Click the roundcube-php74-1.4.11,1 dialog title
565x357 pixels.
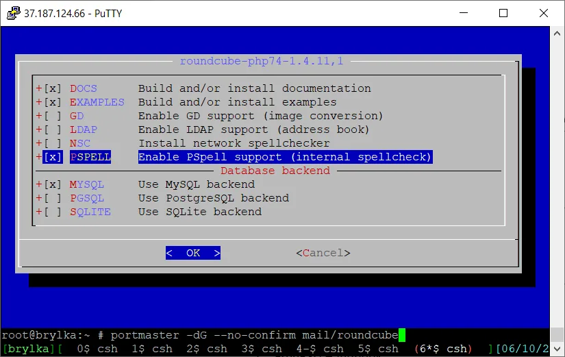tap(262, 61)
